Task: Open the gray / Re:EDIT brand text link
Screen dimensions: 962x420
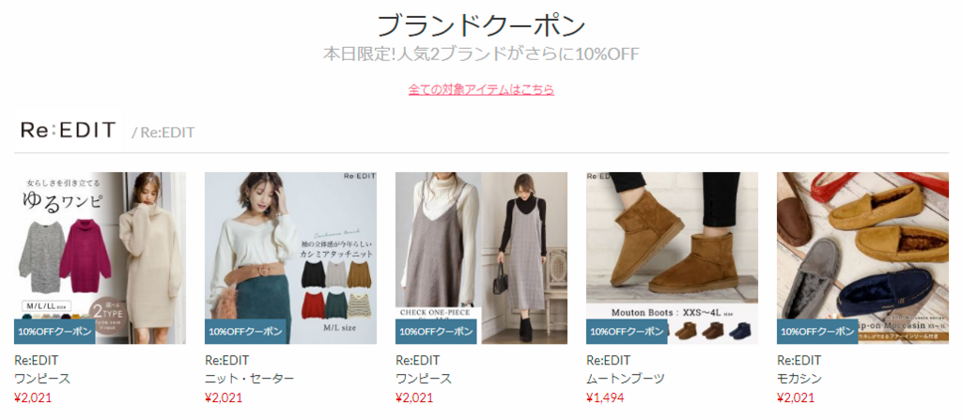Action: click(163, 132)
